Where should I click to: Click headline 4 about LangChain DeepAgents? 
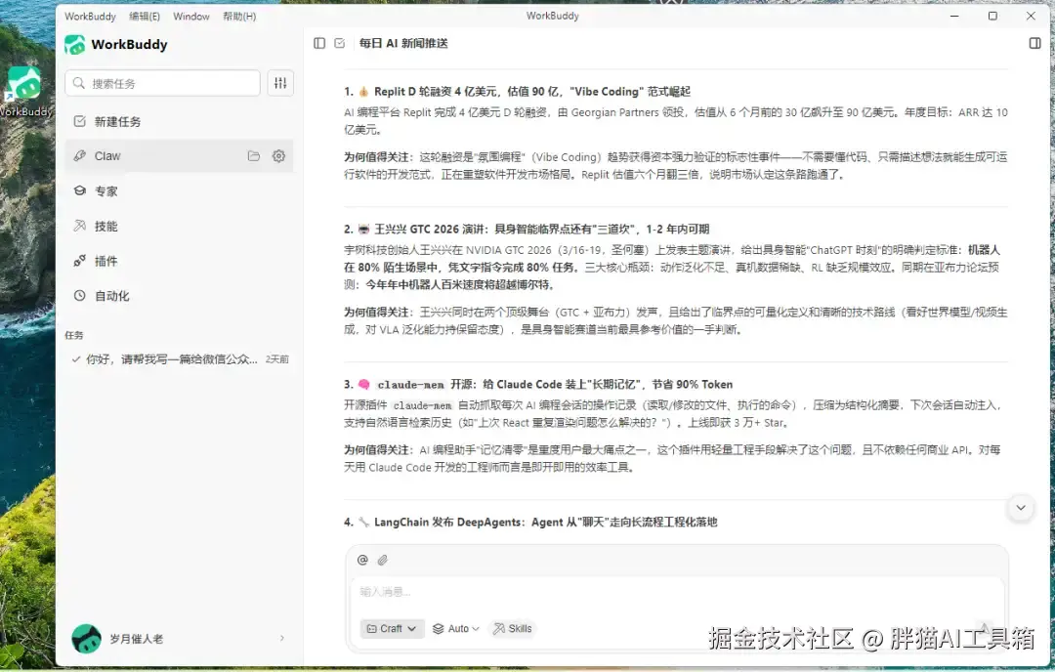coord(530,522)
